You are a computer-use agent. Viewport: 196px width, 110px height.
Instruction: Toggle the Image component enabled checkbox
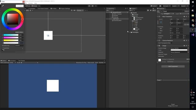pos(161,46)
